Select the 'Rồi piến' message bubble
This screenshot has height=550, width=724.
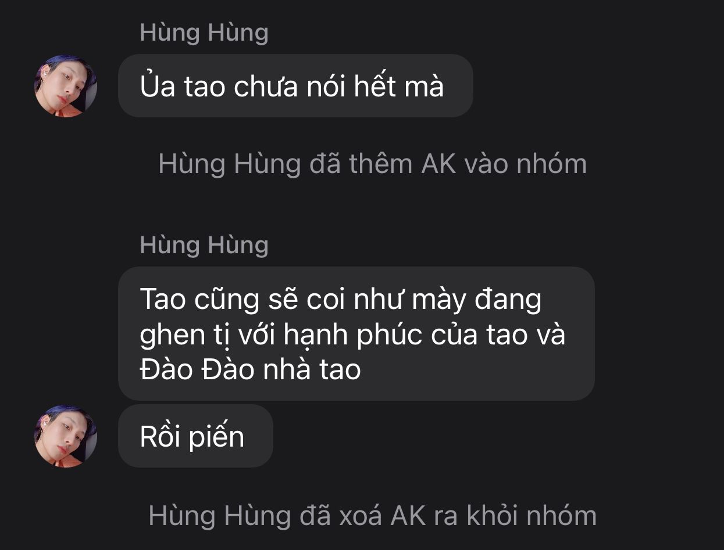pyautogui.click(x=195, y=436)
